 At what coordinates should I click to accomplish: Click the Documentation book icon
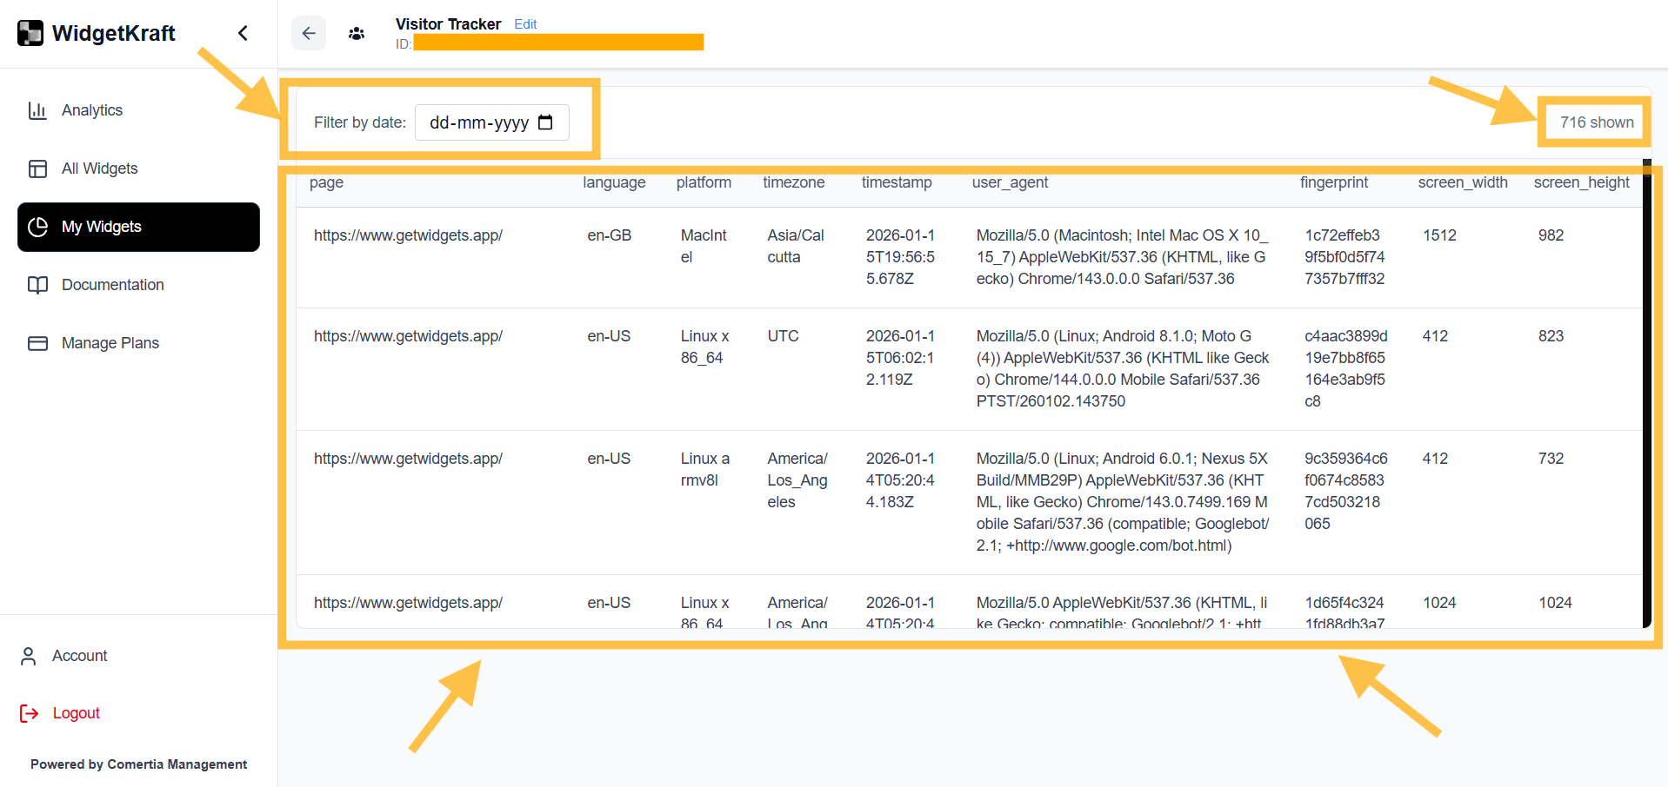[37, 285]
